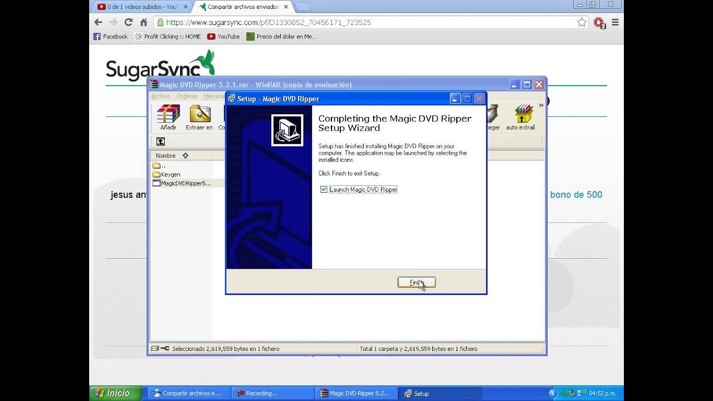Click the browser Home icon
Screen dimensions: 713x401
144,22
